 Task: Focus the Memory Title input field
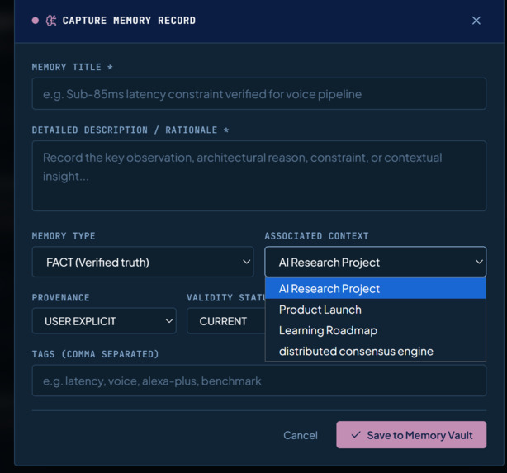(259, 94)
